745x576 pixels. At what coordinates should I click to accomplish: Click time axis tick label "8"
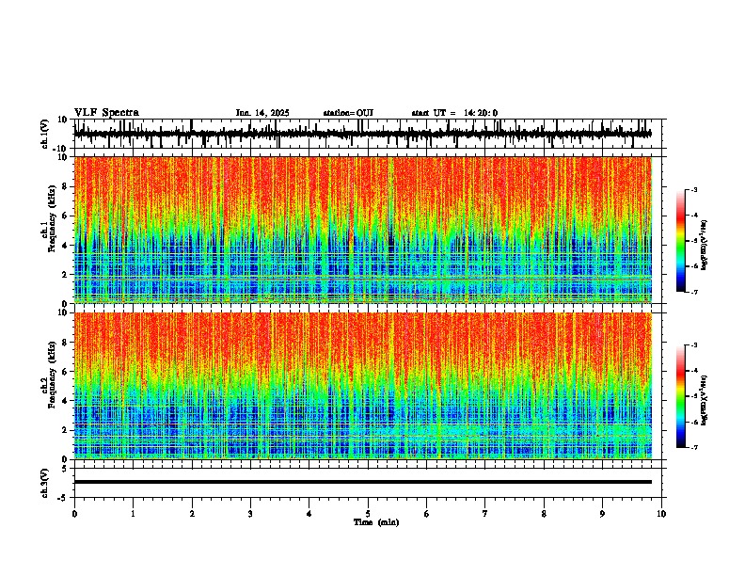click(544, 514)
